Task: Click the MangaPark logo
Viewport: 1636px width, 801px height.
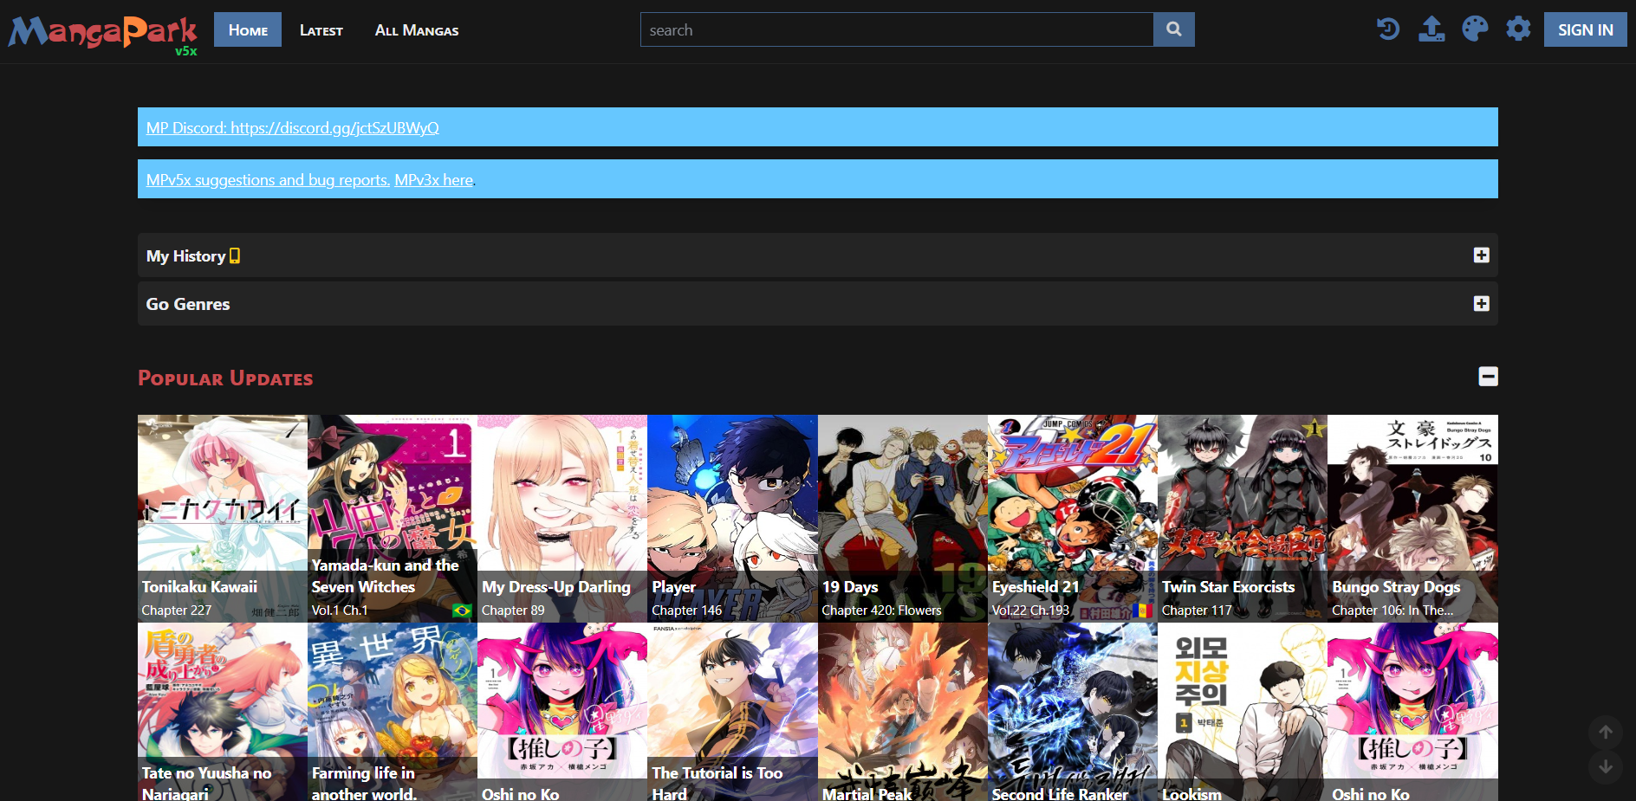Action: [x=103, y=33]
